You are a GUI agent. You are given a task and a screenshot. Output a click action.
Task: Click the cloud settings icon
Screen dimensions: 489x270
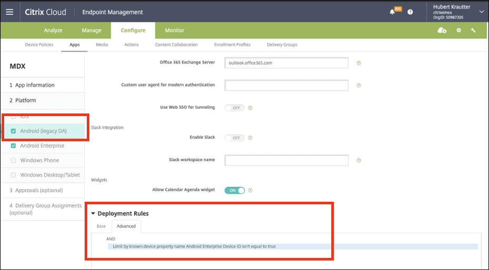[x=442, y=30]
